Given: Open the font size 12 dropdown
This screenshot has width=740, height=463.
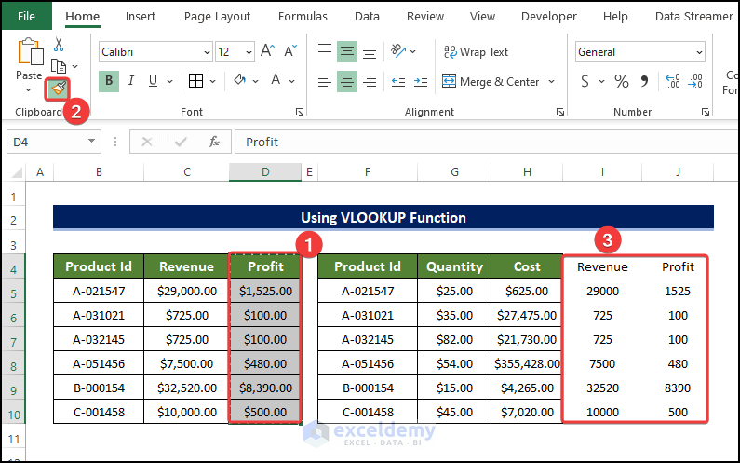Looking at the screenshot, I should coord(249,52).
